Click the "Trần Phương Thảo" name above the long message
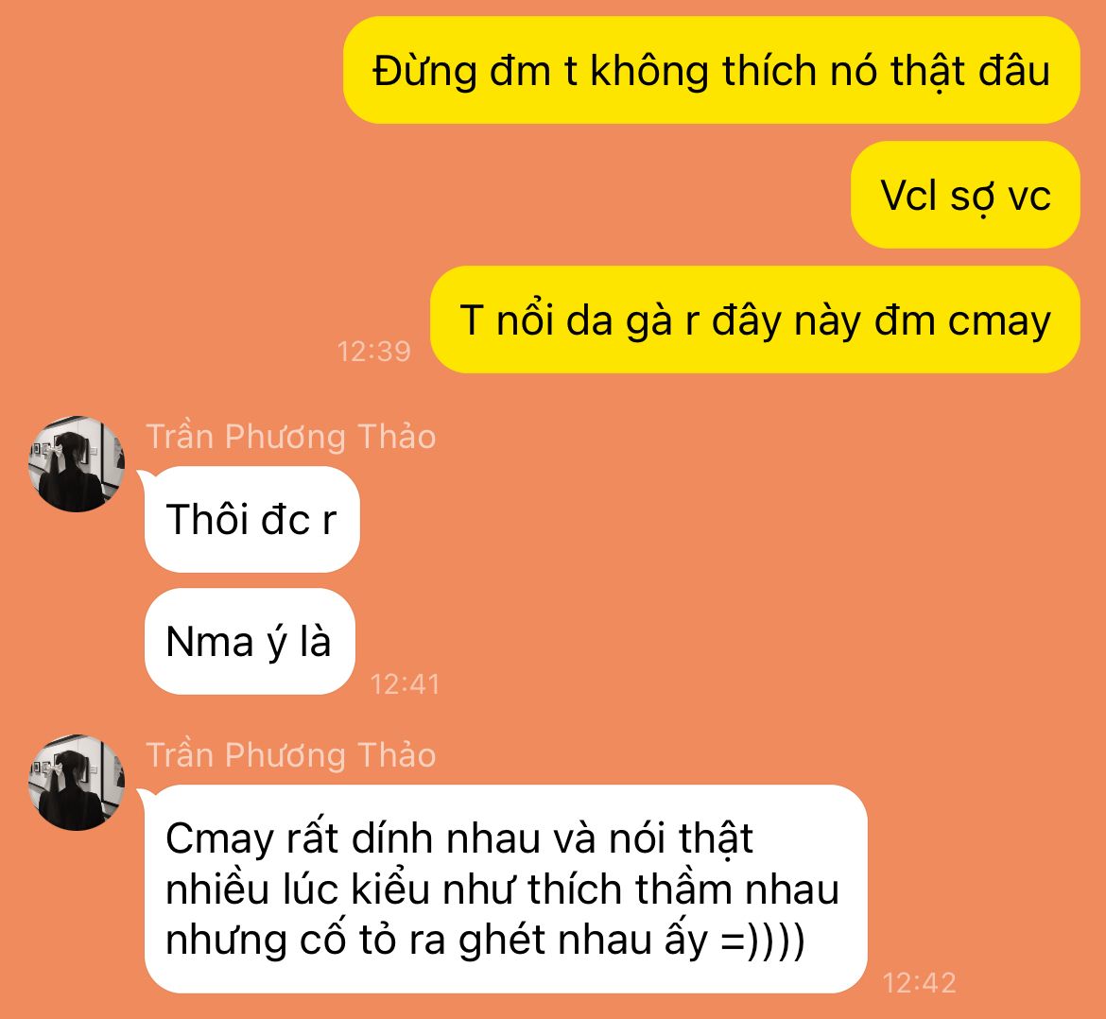The image size is (1106, 1019). (291, 754)
